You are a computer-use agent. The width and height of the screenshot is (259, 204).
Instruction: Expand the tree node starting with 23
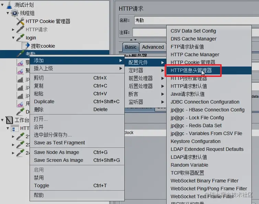coord(13,145)
